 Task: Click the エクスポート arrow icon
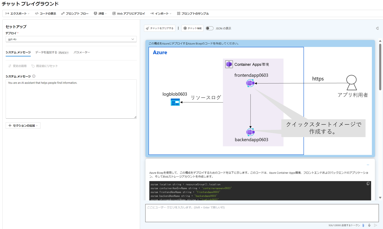pos(7,13)
